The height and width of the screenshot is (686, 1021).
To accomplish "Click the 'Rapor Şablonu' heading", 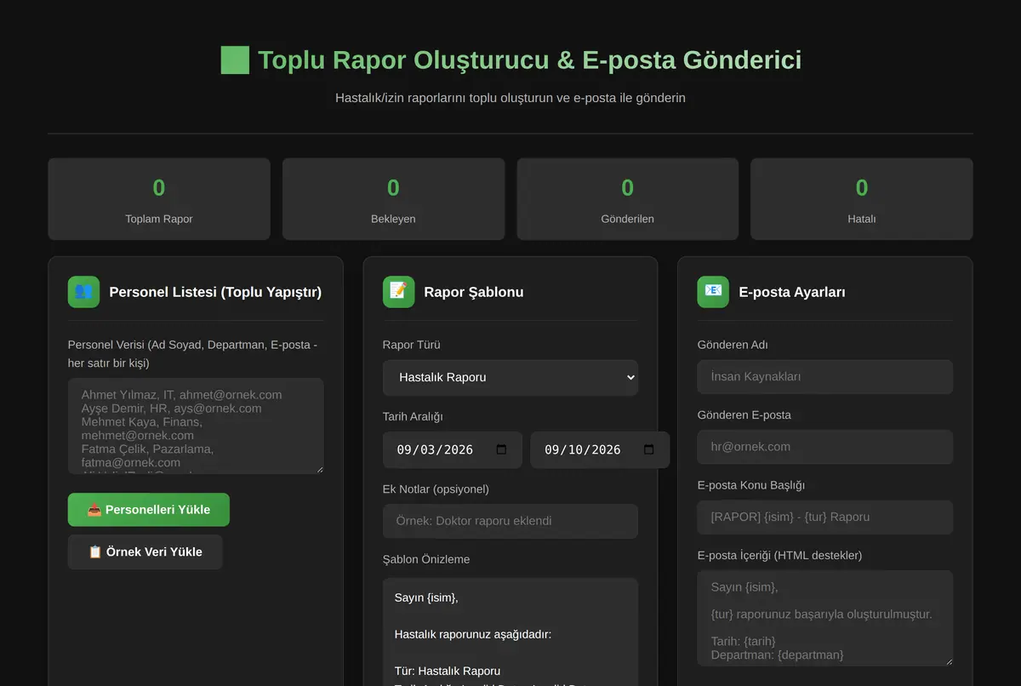I will click(x=474, y=292).
